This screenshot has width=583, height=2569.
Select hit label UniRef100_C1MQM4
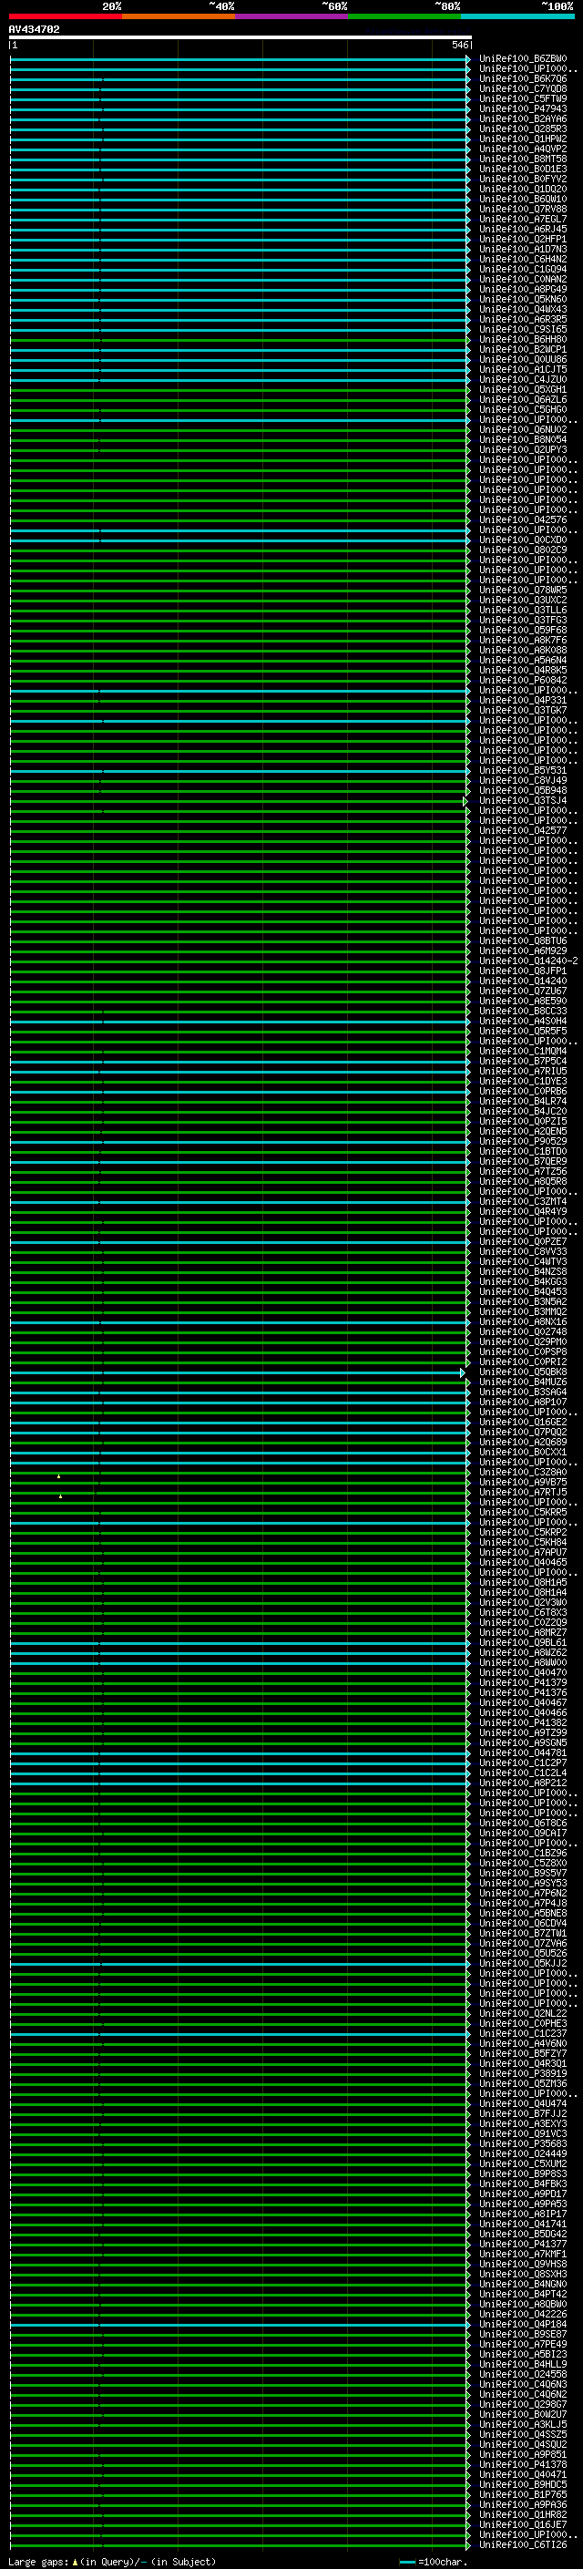coord(523,1050)
